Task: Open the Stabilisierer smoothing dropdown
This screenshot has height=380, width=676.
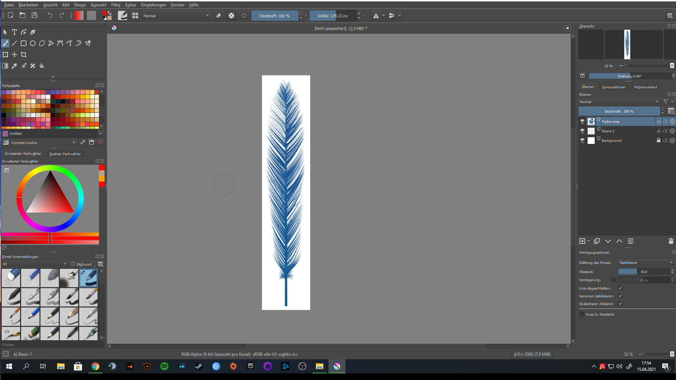Action: (646, 262)
